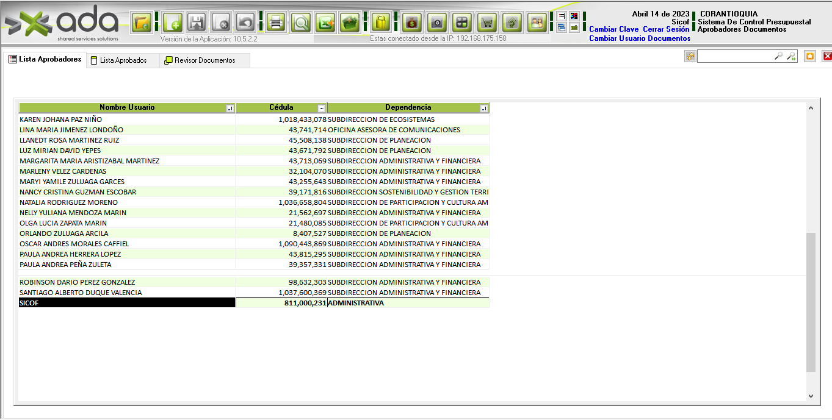Click the new document toolbar icon
832x420 pixels.
coord(173,23)
